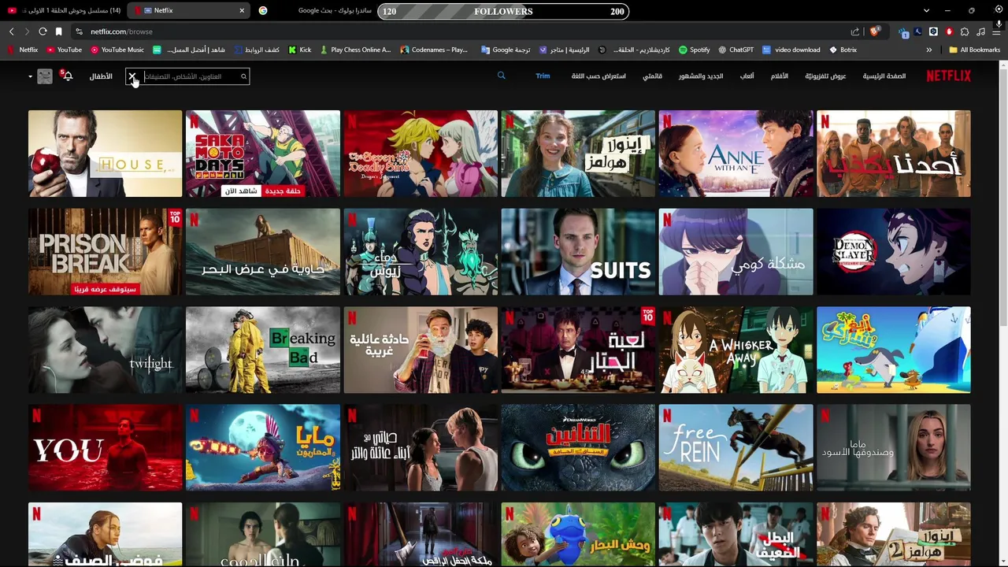Open الأفلام in the Netflix menu
This screenshot has width=1008, height=567.
(x=779, y=76)
